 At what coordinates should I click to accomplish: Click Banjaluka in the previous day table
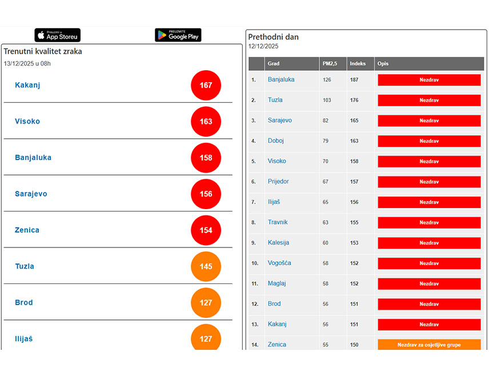coord(281,79)
